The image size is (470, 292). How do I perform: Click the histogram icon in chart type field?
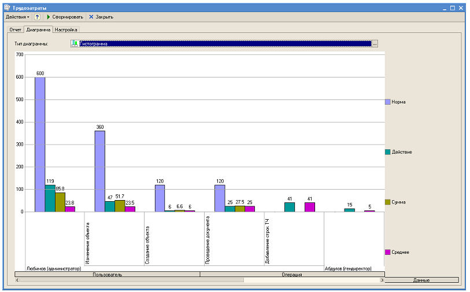pos(75,44)
